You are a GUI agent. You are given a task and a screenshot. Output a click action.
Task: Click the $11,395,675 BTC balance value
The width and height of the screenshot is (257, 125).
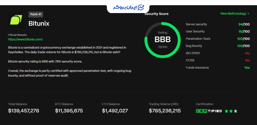69,111
